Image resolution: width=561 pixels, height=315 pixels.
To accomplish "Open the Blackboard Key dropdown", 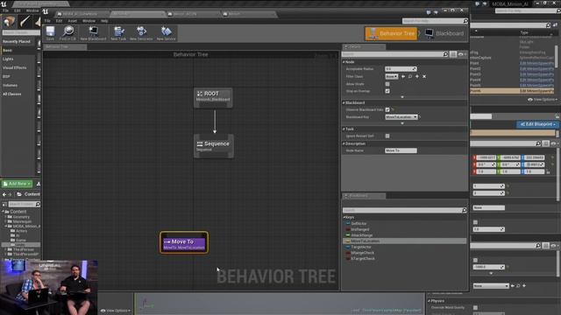I will point(401,116).
